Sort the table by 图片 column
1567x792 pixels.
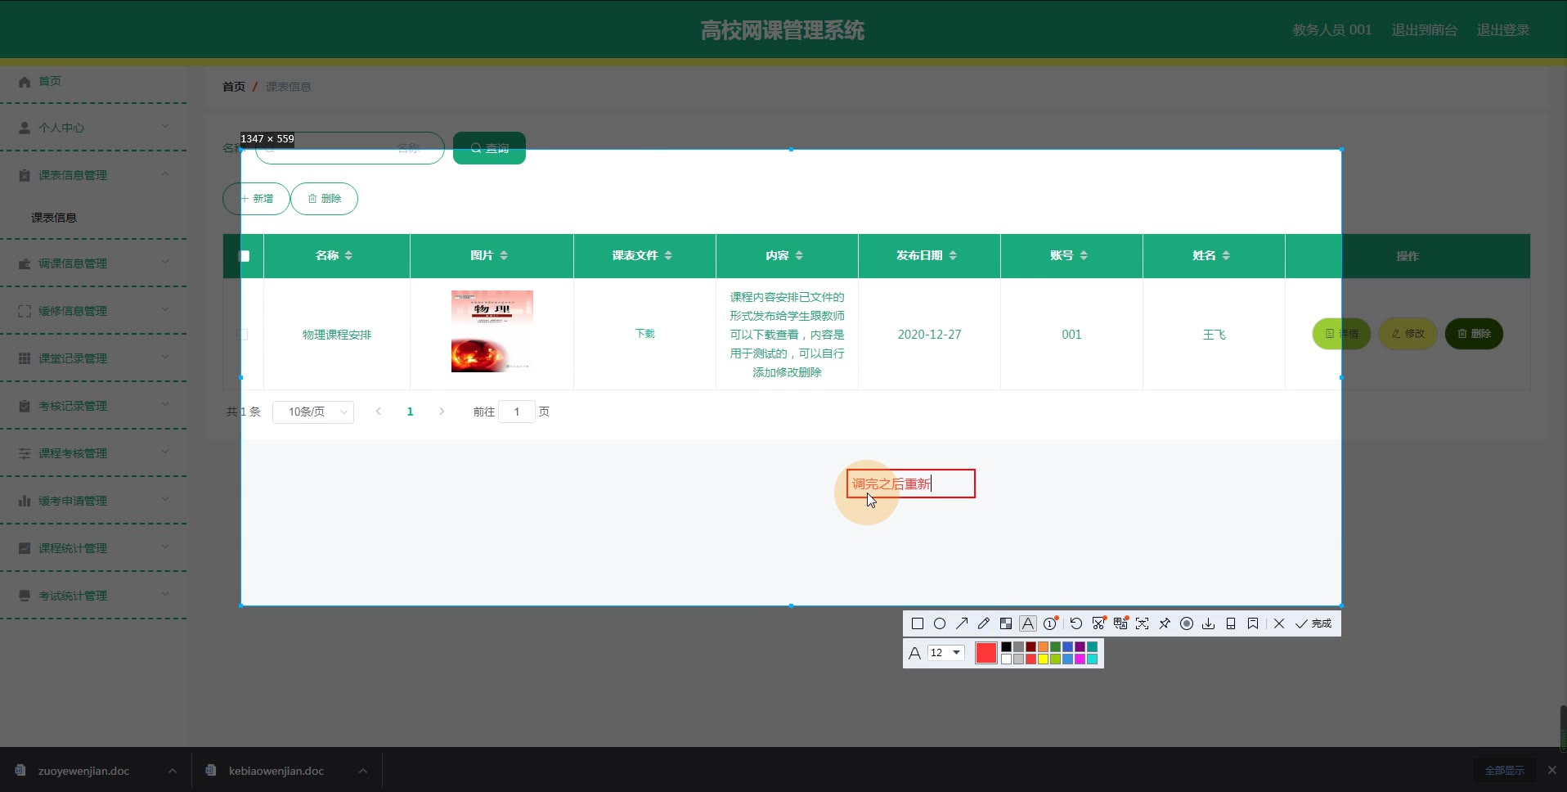(504, 255)
